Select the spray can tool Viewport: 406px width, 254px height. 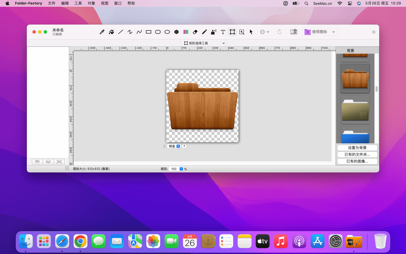214,32
